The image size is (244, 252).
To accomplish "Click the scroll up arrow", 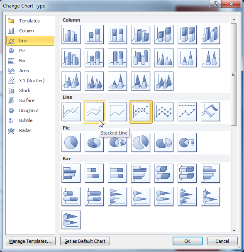I will (234, 20).
